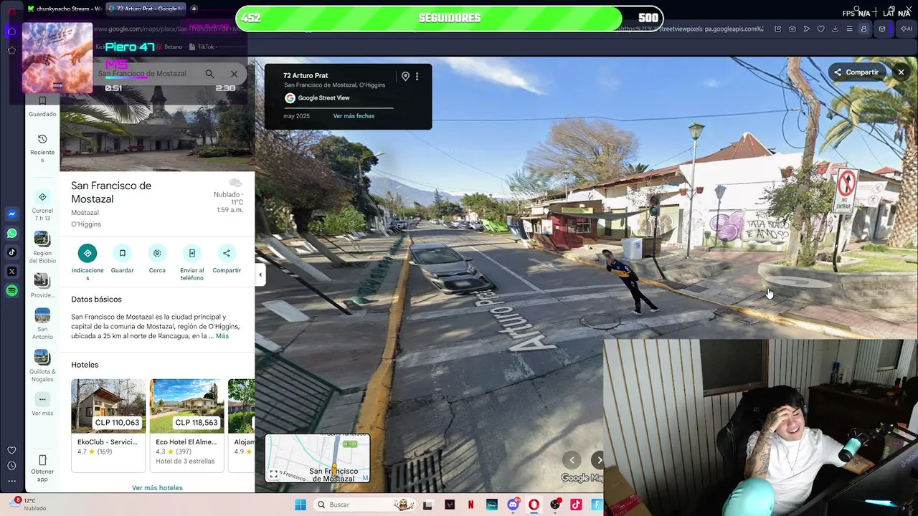Close the Street View with X button

(901, 72)
